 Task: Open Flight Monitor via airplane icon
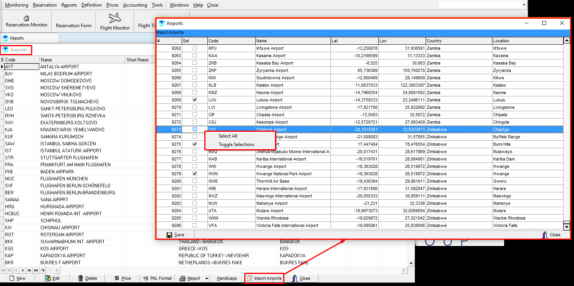pos(115,18)
